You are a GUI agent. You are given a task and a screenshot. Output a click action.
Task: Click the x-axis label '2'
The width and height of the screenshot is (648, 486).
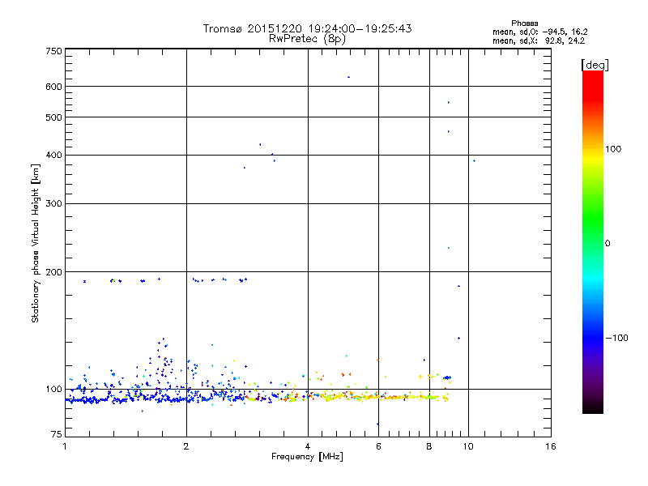(186, 446)
